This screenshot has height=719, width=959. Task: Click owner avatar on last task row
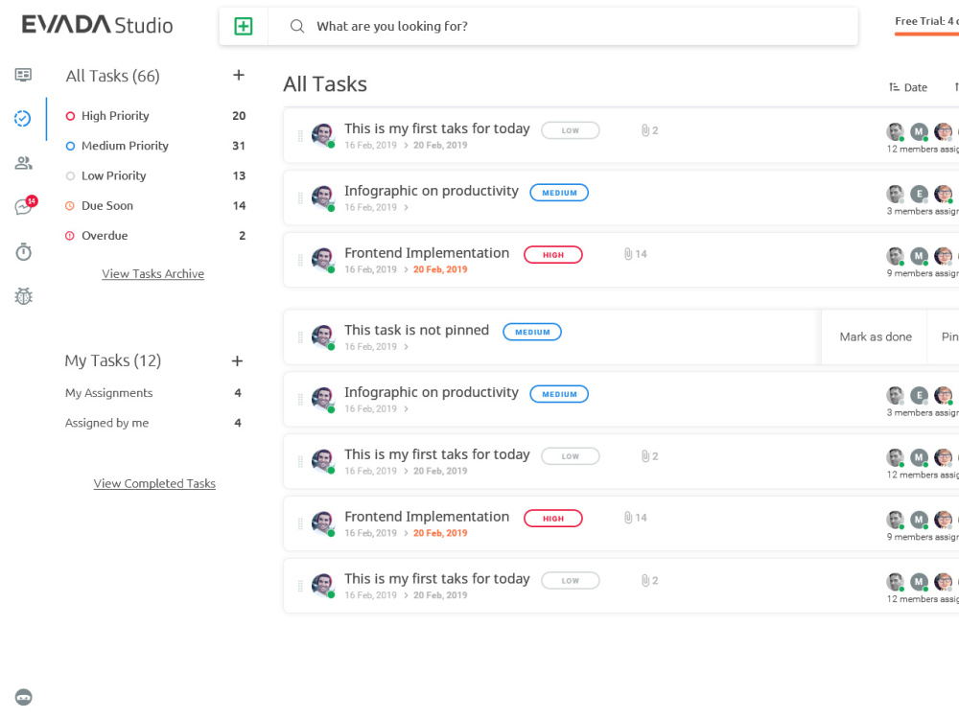coord(323,586)
